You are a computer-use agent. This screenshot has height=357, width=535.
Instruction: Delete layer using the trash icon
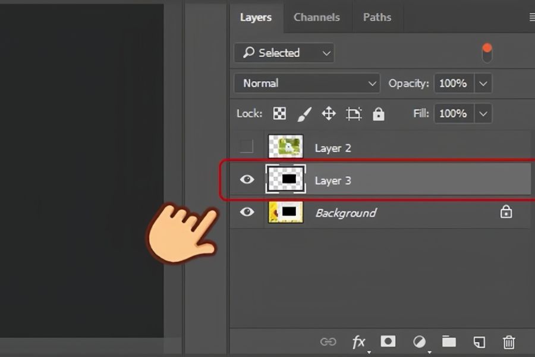[x=509, y=342]
